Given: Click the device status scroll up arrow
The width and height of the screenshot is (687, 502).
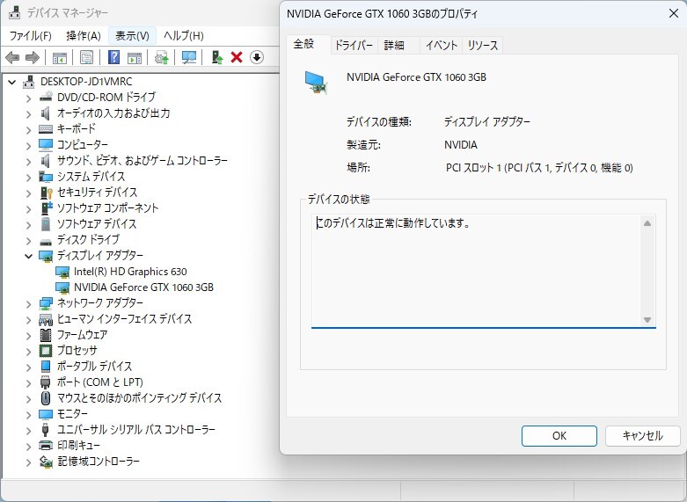Looking at the screenshot, I should coord(647,223).
